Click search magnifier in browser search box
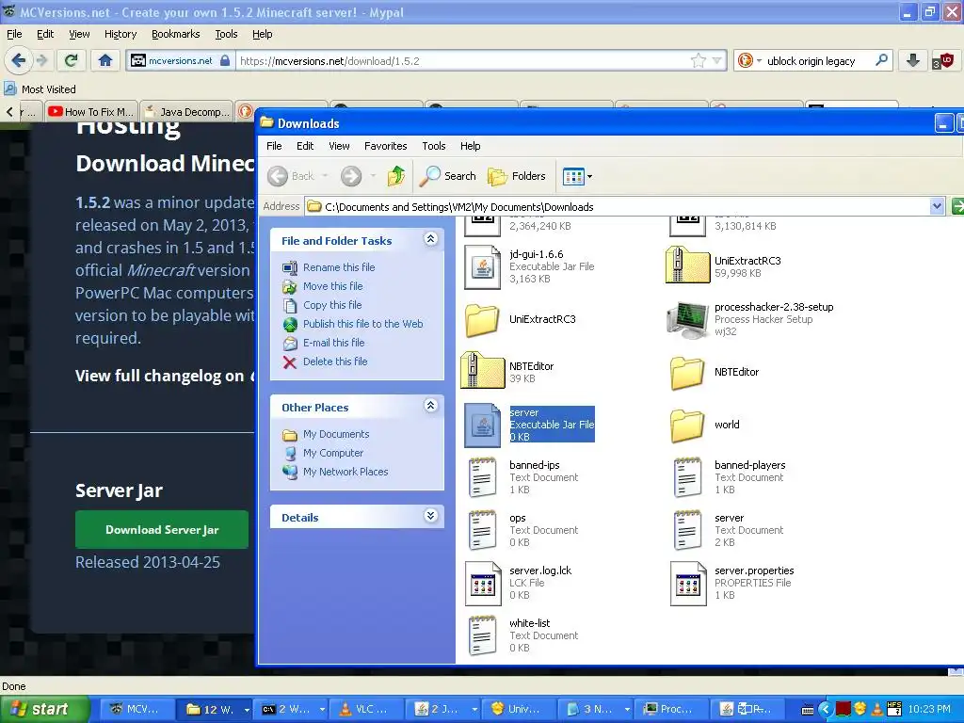964x723 pixels. pos(881,60)
